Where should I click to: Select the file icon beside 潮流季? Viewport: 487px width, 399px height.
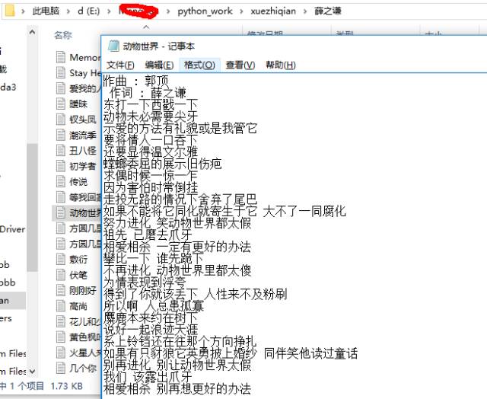[x=61, y=135]
